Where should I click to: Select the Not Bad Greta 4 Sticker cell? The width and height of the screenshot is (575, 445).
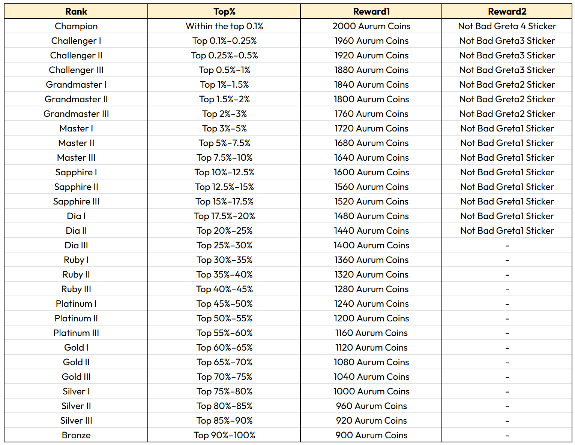click(507, 26)
